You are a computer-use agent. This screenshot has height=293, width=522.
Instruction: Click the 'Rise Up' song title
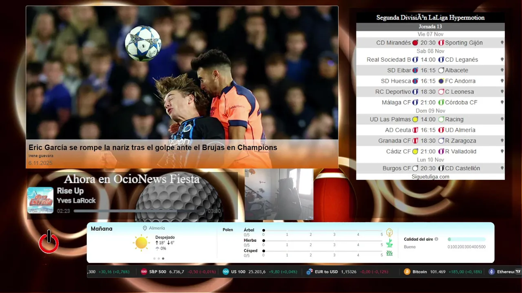70,191
